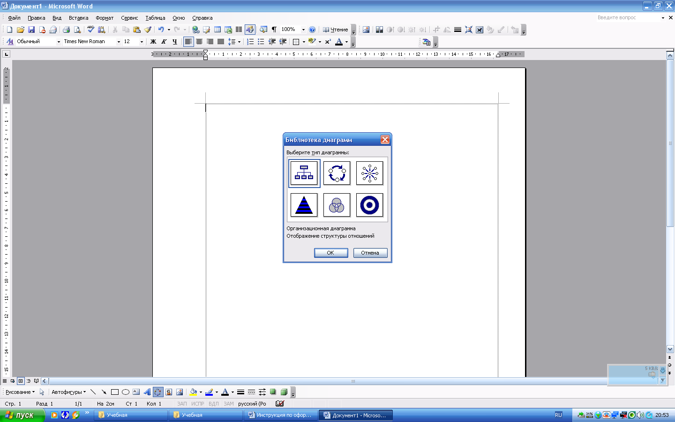Open the font size dropdown

click(142, 41)
